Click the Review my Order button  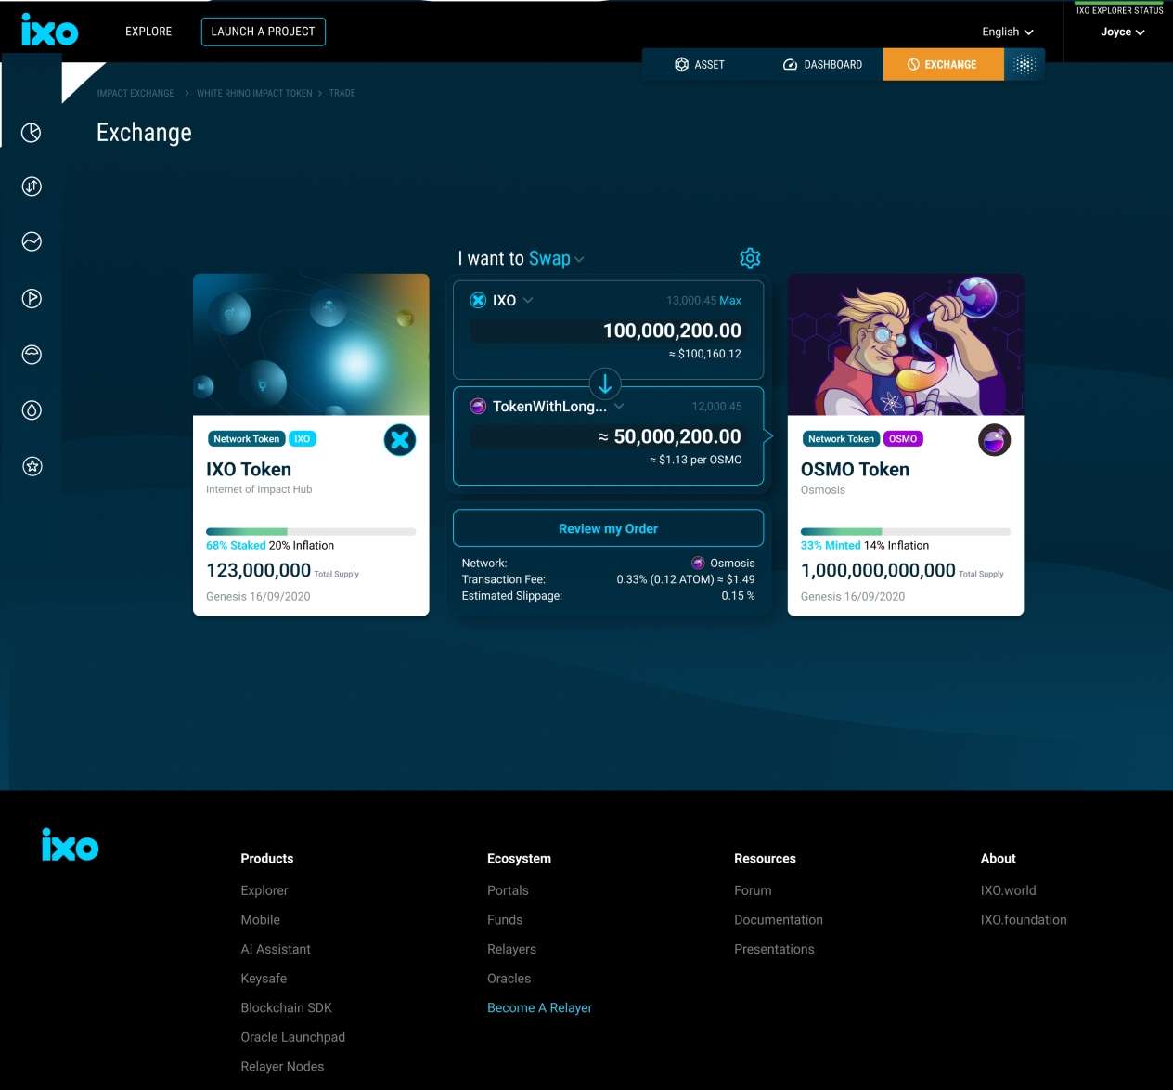pyautogui.click(x=608, y=528)
